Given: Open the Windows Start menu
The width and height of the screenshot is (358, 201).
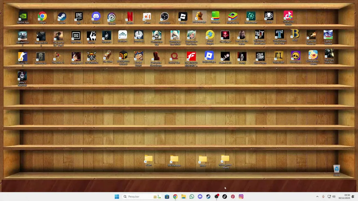Looking at the screenshot, I should pyautogui.click(x=117, y=197).
